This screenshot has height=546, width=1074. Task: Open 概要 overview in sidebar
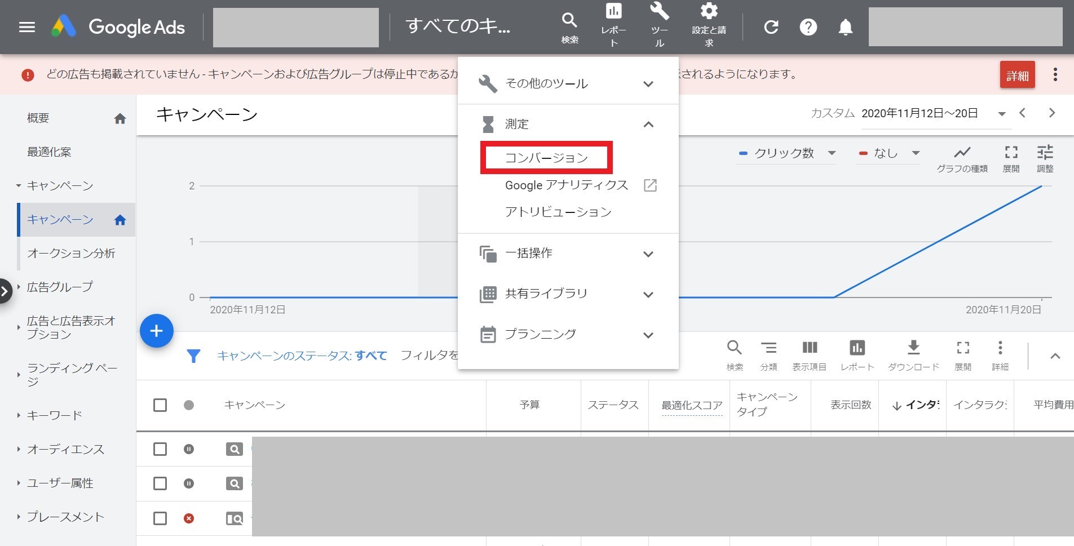click(x=38, y=118)
